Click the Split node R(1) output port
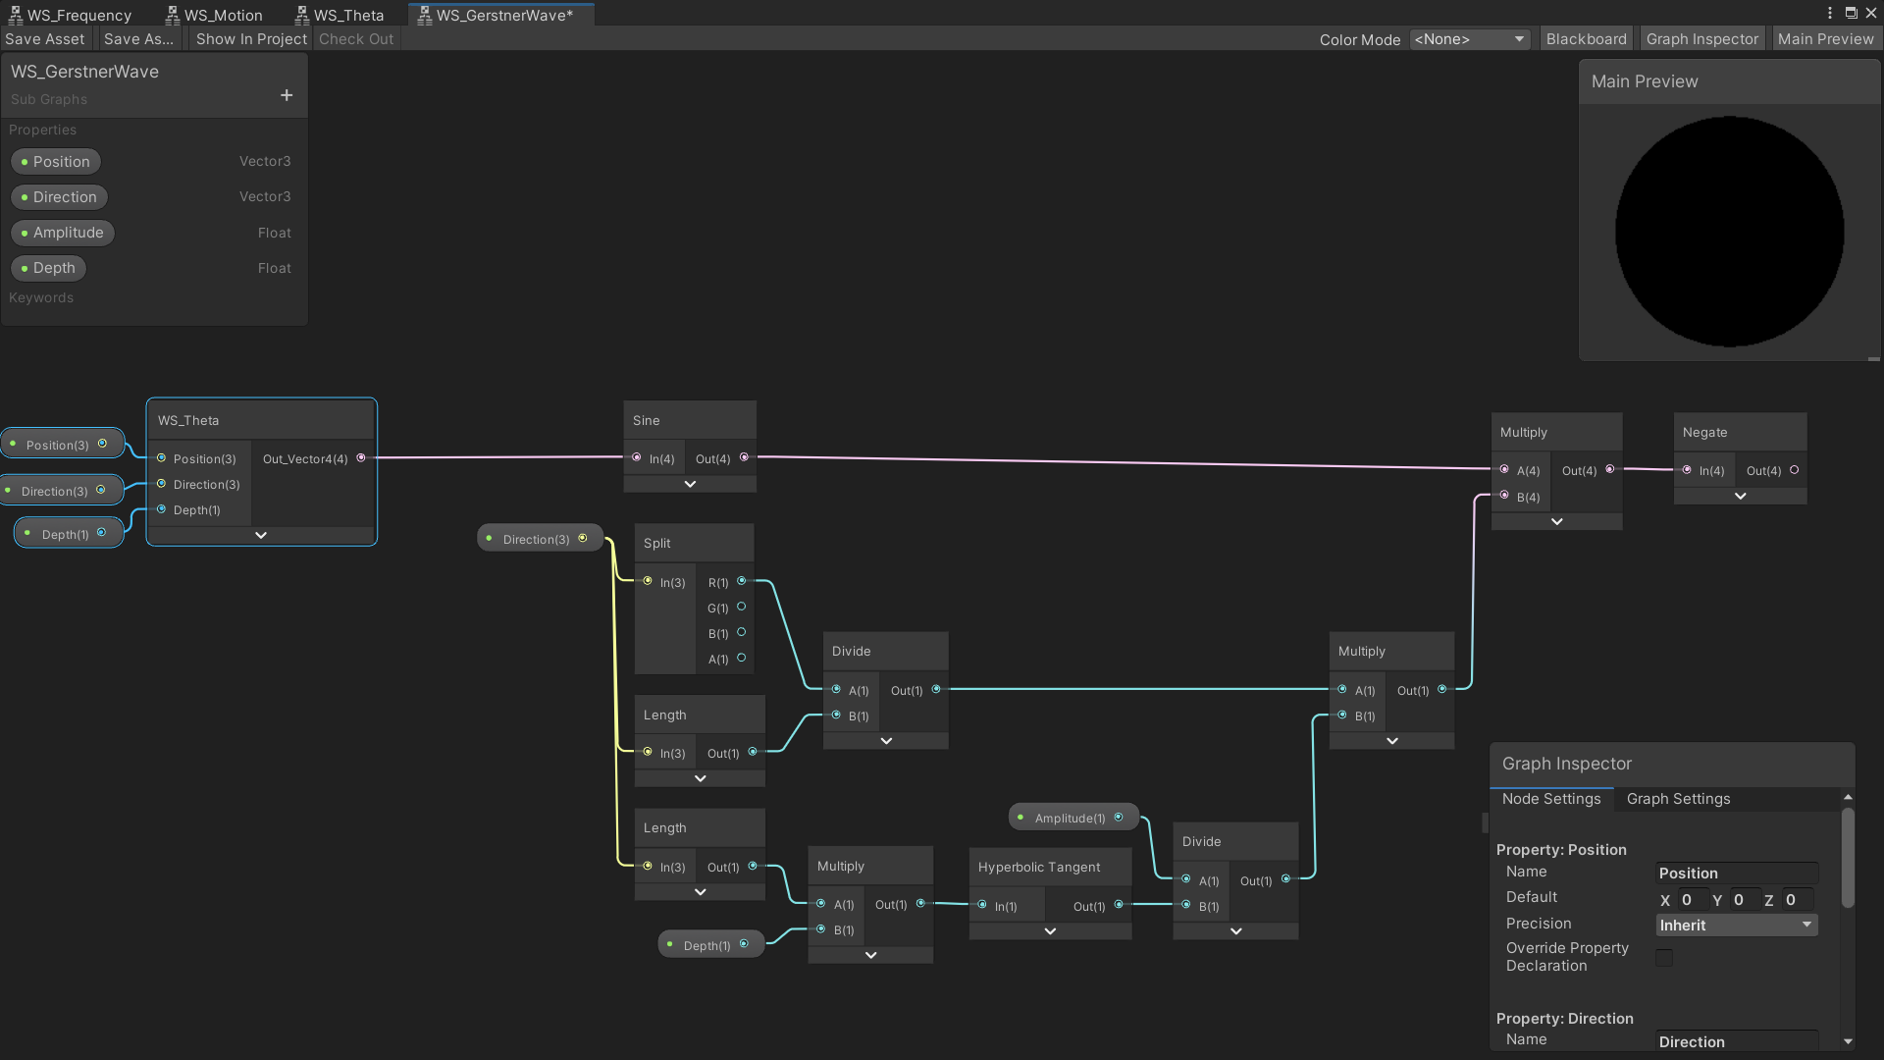The image size is (1884, 1060). click(x=741, y=581)
